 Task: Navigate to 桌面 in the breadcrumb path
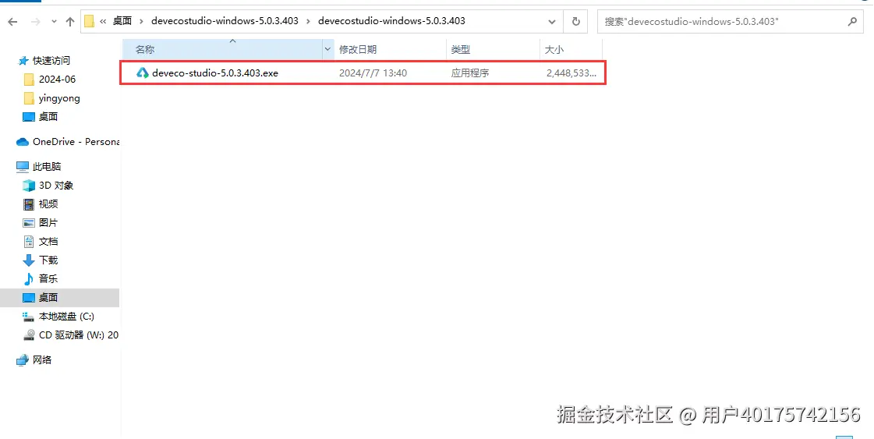coord(122,21)
